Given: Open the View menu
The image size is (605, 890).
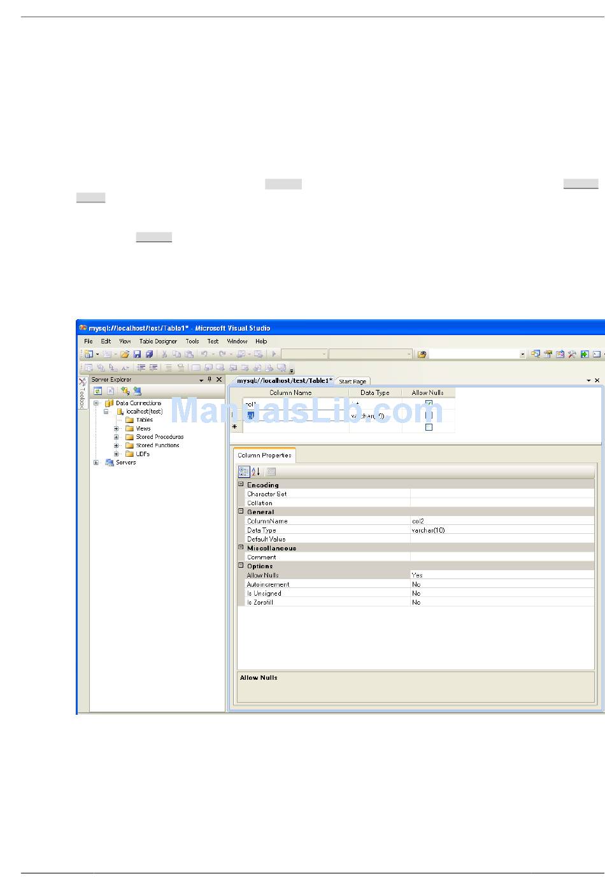Looking at the screenshot, I should coord(125,341).
